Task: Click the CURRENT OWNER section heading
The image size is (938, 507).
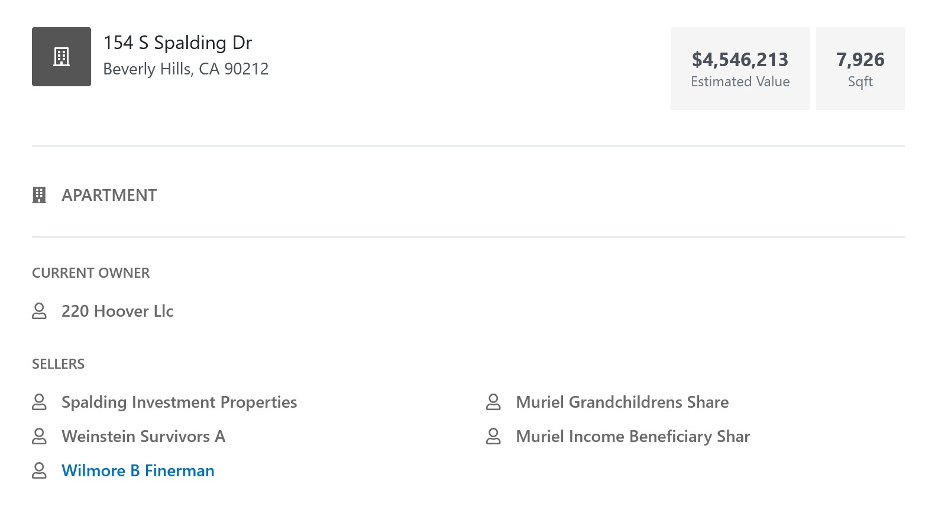Action: [90, 273]
